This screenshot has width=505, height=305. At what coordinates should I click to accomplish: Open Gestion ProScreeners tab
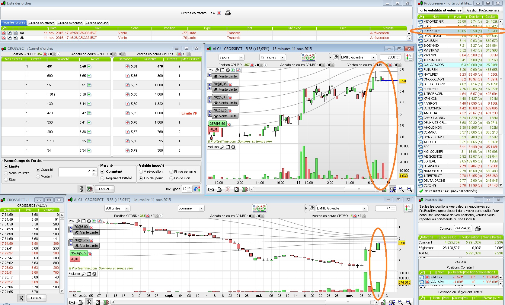[x=483, y=10]
